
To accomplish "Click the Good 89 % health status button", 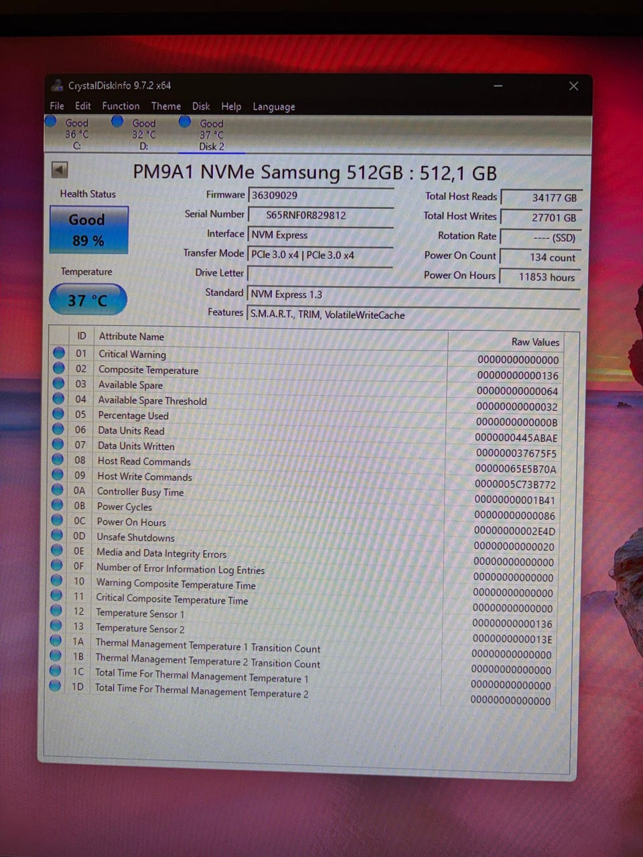I will coord(88,230).
